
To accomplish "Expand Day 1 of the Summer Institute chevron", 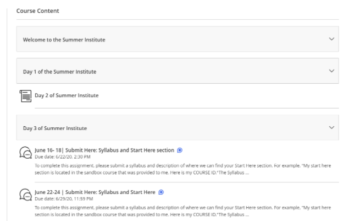I will pos(331,71).
